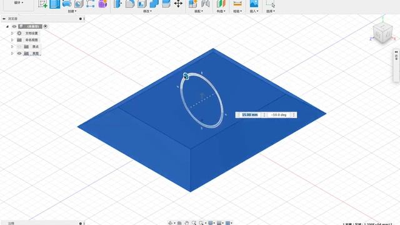Click the browser panel options dot
This screenshot has width=400, height=225.
[x=81, y=19]
